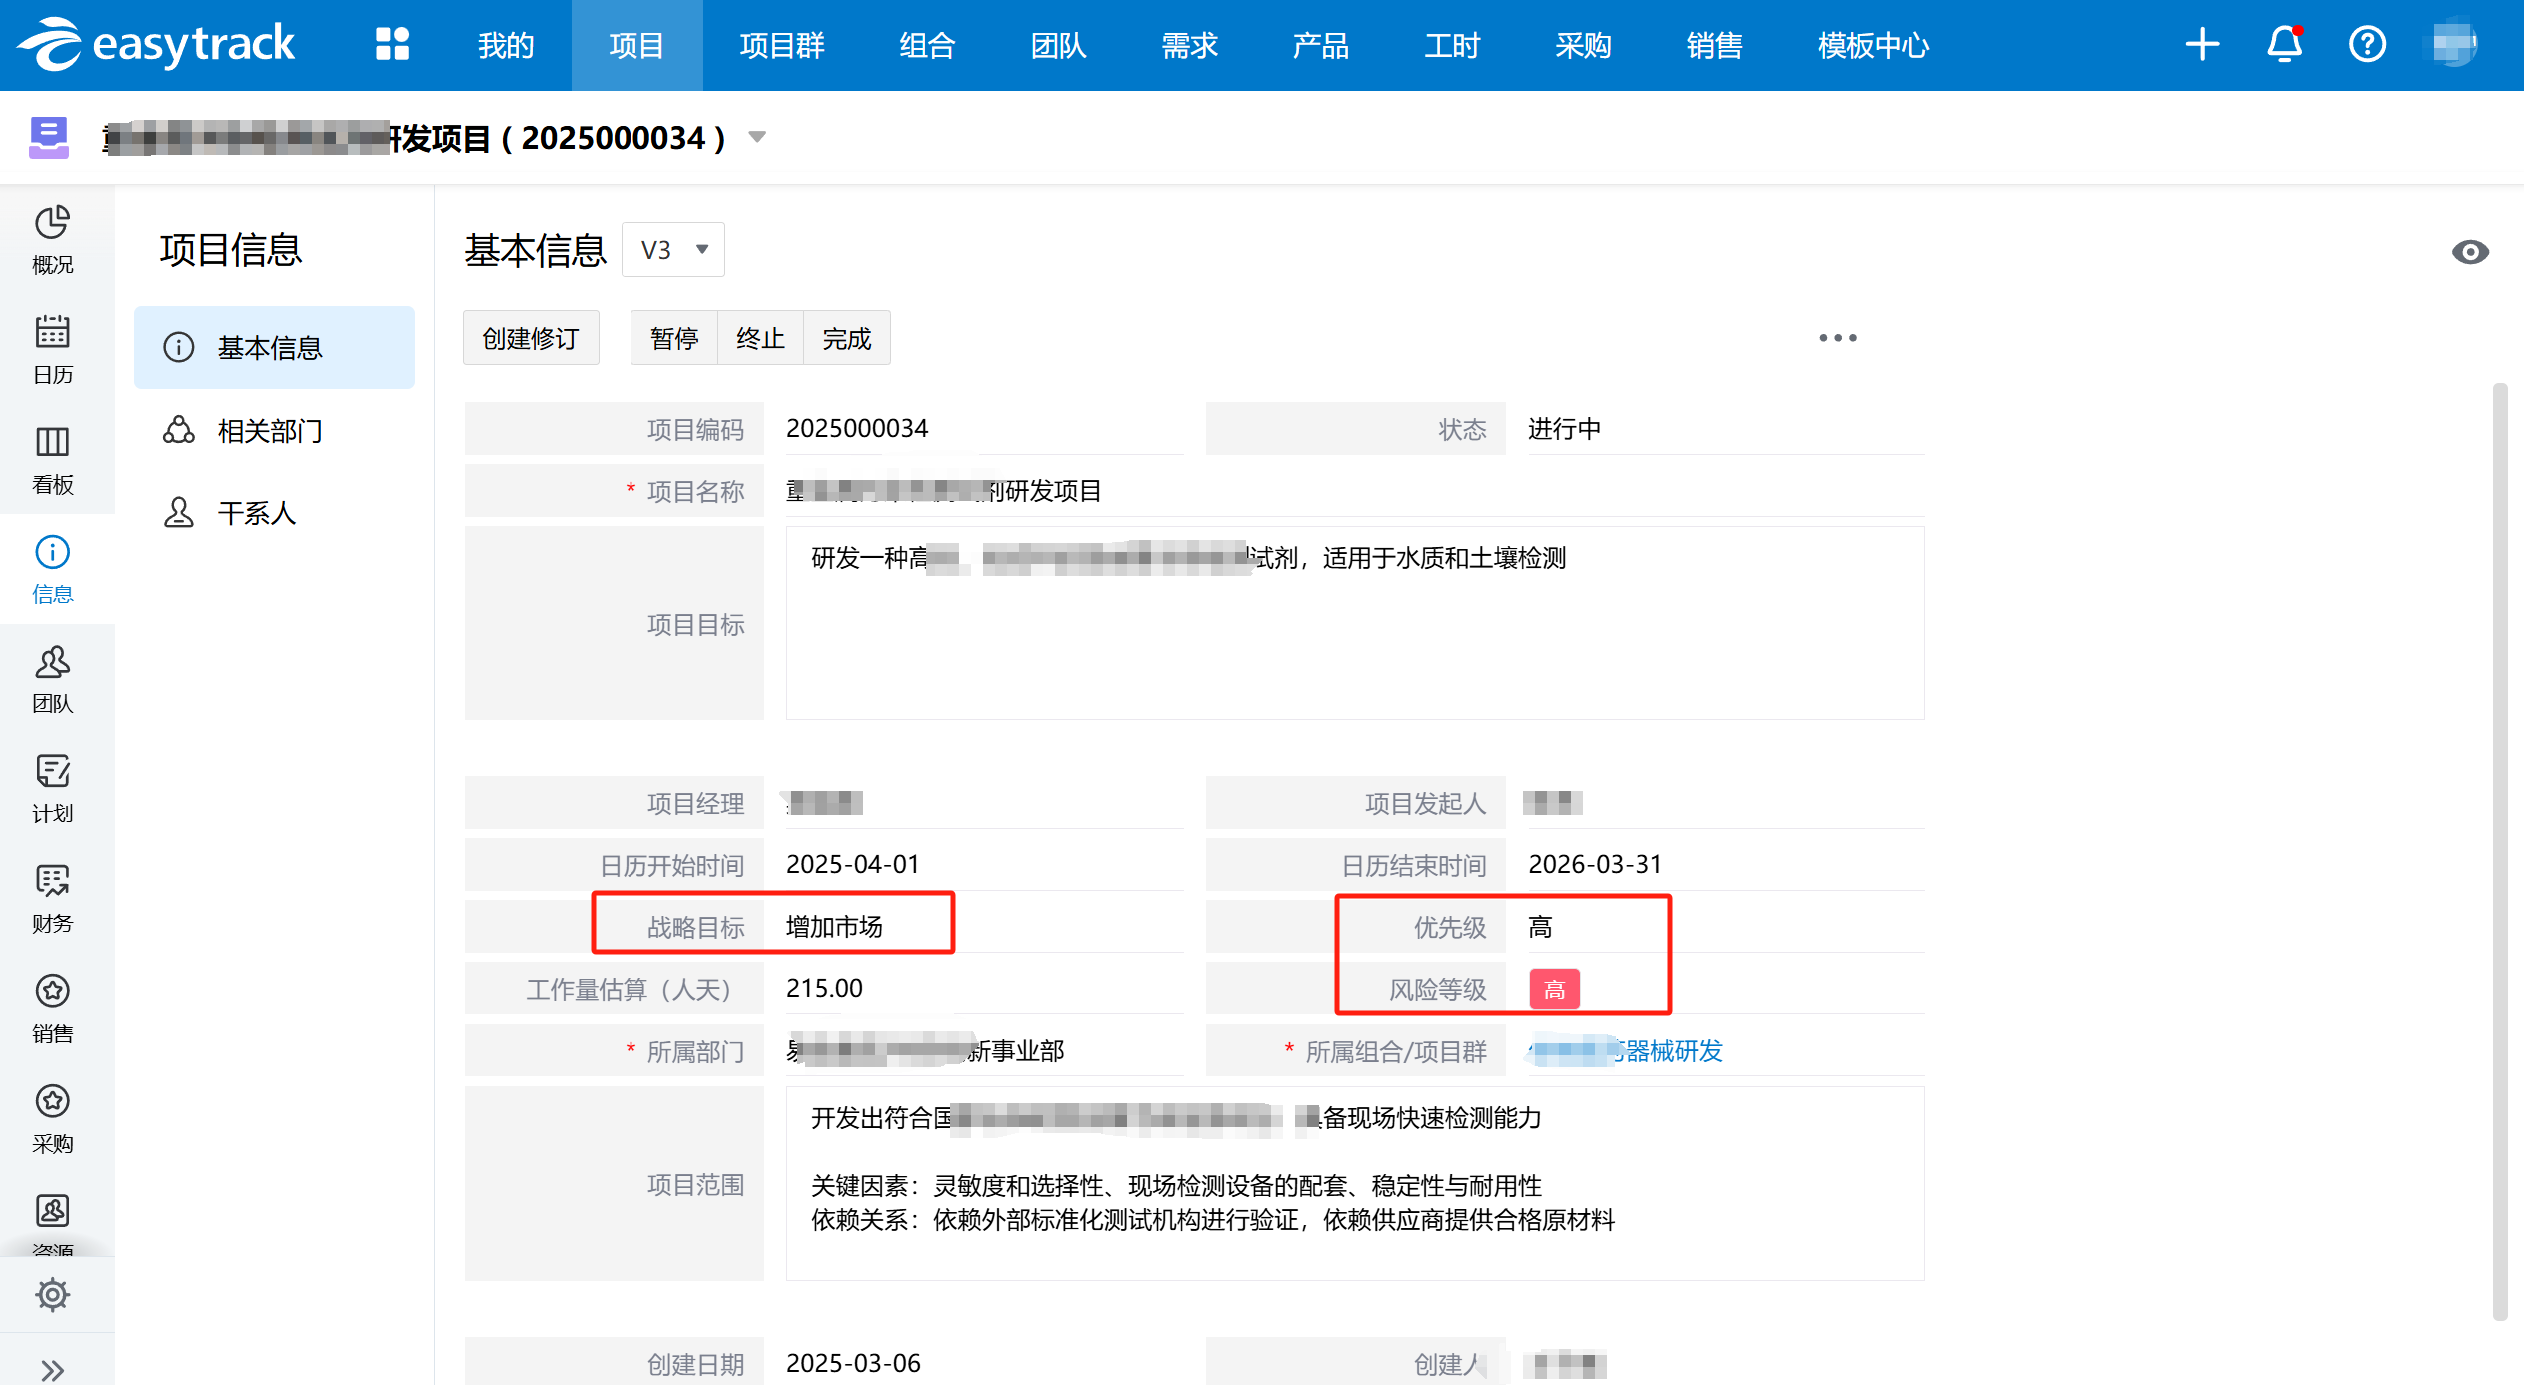Viewport: 2524px width, 1385px height.
Task: Toggle the eye visibility icon
Action: tap(2469, 252)
